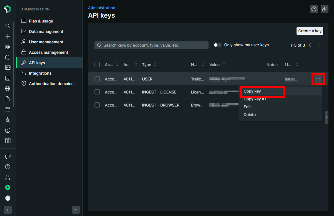This screenshot has width=334, height=216.
Task: Open User management section
Action: coord(49,42)
